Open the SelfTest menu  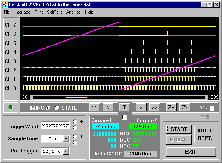(x=55, y=12)
